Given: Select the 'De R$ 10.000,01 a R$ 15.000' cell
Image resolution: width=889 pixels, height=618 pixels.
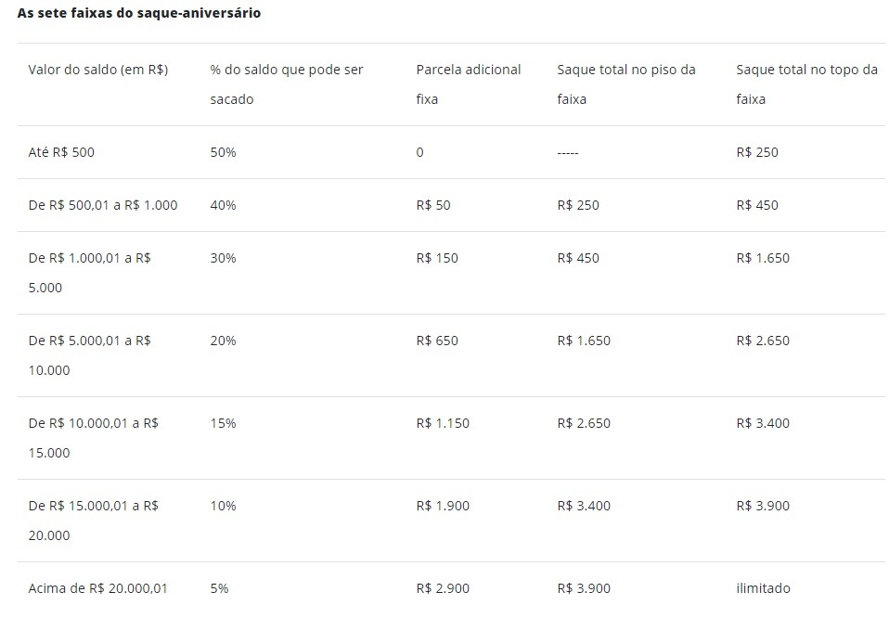Looking at the screenshot, I should tap(93, 438).
